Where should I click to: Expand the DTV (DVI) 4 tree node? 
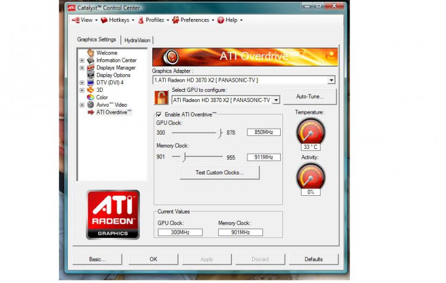click(82, 83)
